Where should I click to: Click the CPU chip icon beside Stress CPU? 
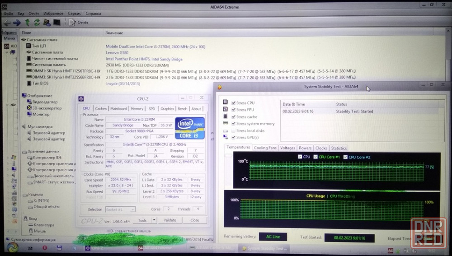[x=226, y=102]
